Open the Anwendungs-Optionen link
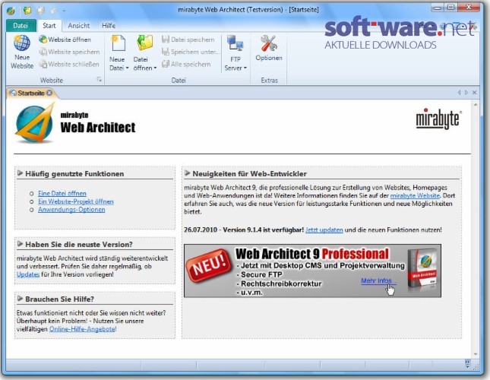The width and height of the screenshot is (490, 380). [71, 210]
